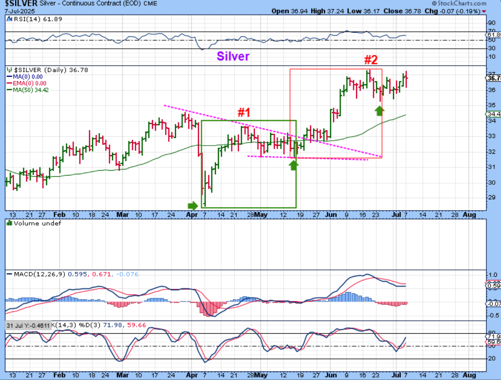Click the line icon before RSI(14)
The height and width of the screenshot is (380, 501).
9,19
